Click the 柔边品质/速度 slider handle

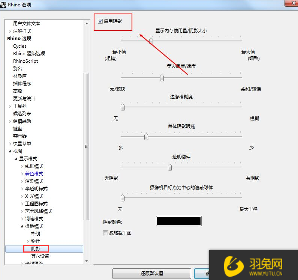(x=162, y=78)
